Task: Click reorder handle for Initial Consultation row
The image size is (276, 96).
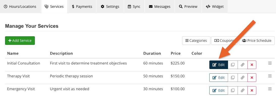Action: click(270, 63)
